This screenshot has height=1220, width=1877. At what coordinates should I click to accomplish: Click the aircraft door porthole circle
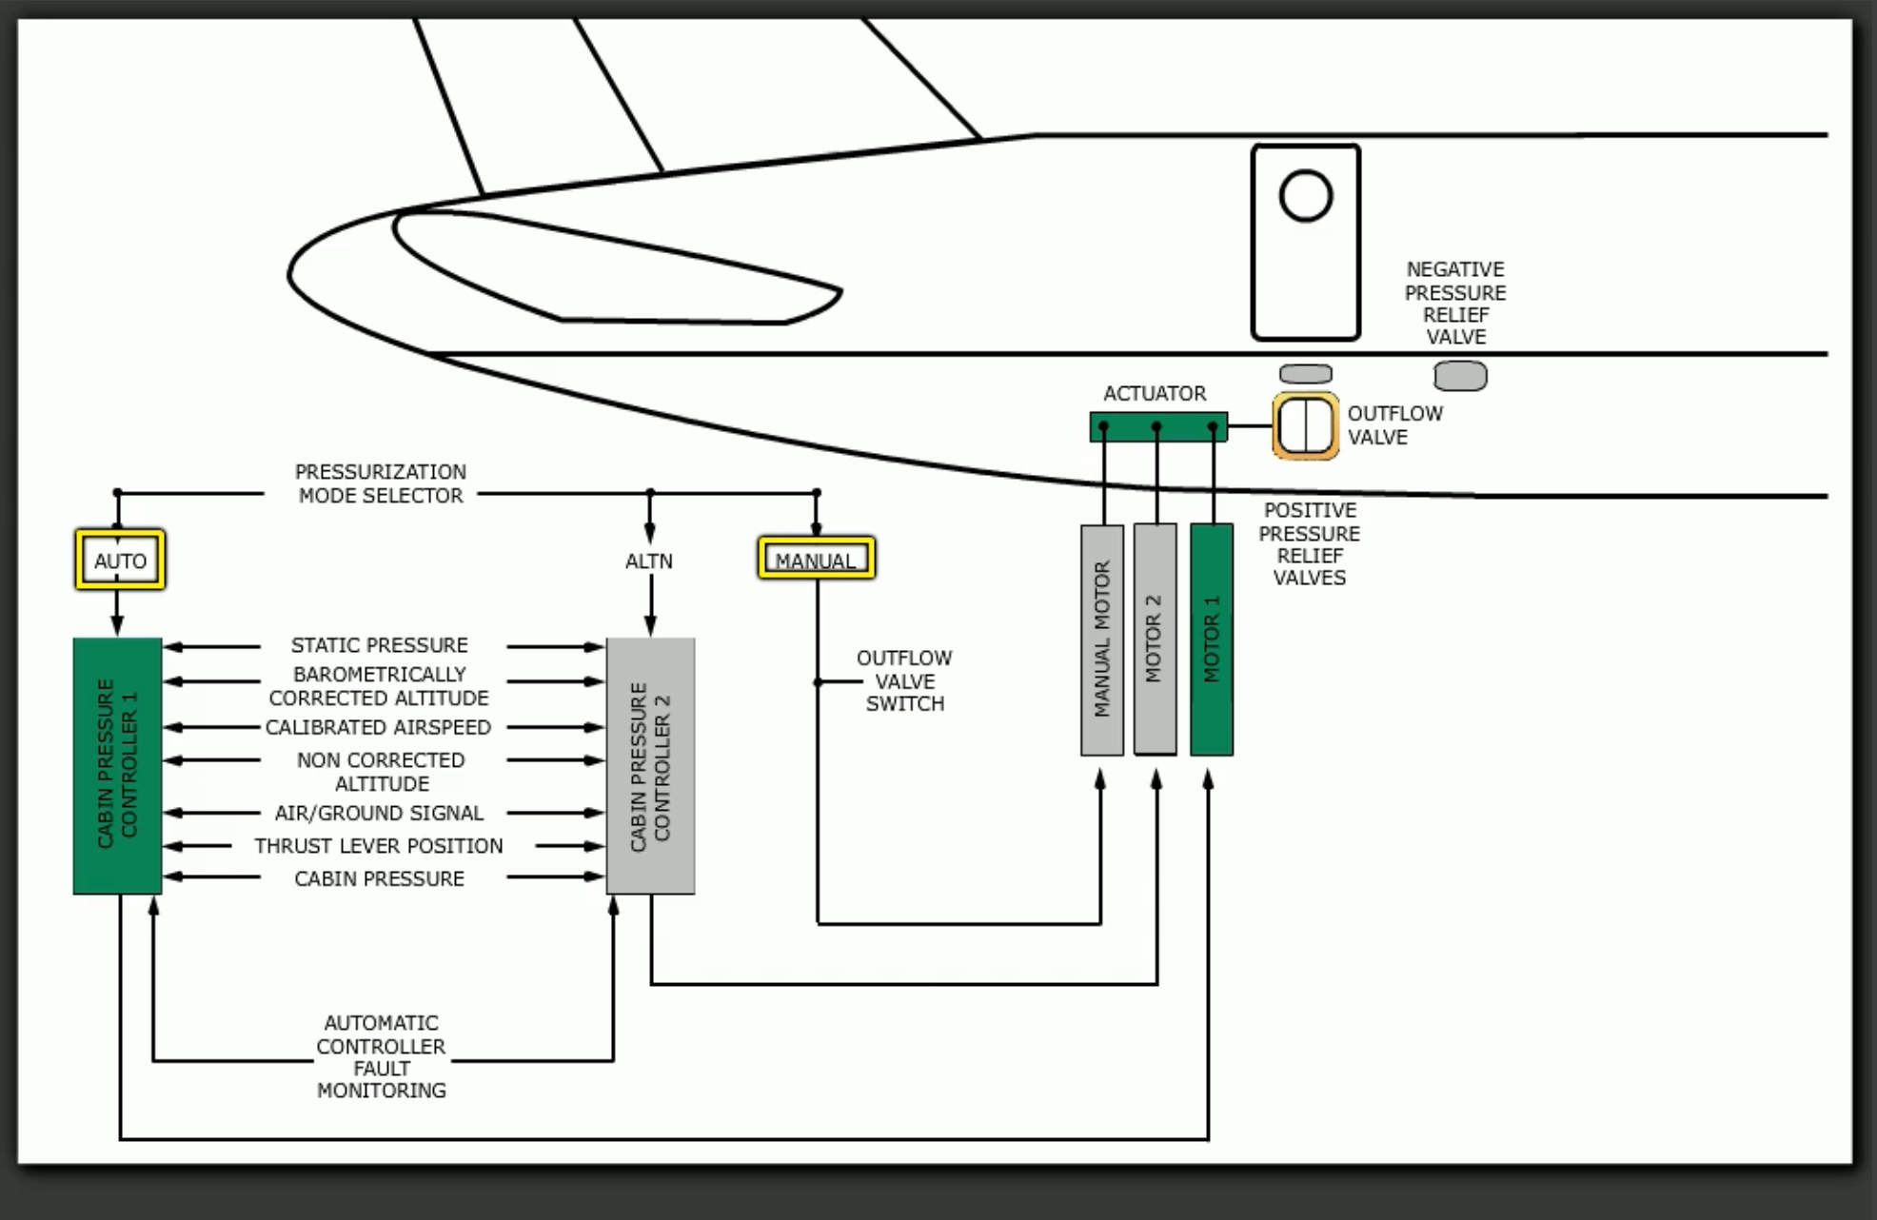click(x=1305, y=196)
